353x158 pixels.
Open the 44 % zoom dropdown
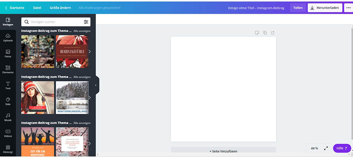point(314,148)
